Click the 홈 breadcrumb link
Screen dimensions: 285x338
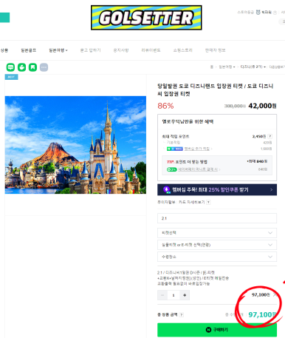coord(212,67)
